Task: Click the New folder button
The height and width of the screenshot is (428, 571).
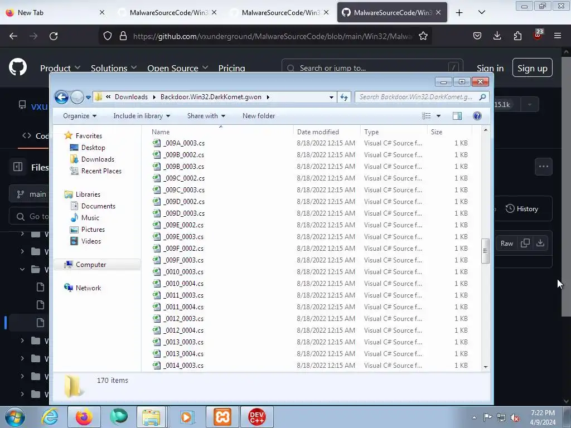Action: pyautogui.click(x=259, y=116)
